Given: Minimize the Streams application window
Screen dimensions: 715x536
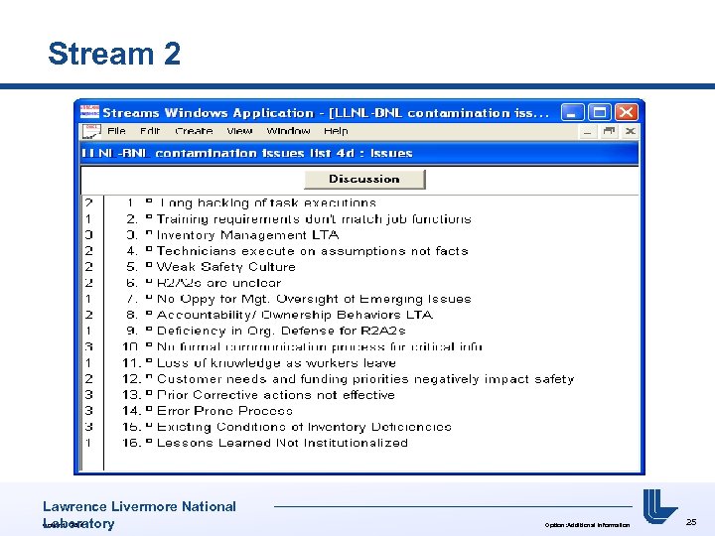Looking at the screenshot, I should tap(572, 112).
